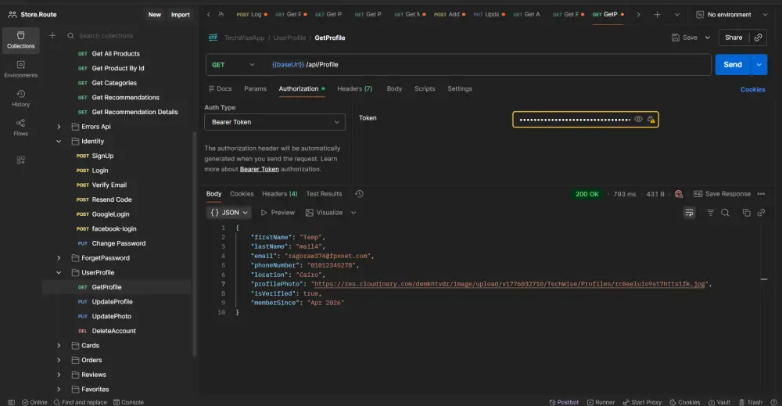Open Vault in status bar
This screenshot has height=406, width=782.
point(719,402)
